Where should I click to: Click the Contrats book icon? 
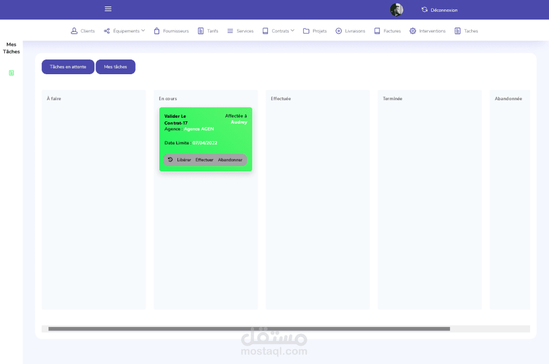click(x=265, y=31)
